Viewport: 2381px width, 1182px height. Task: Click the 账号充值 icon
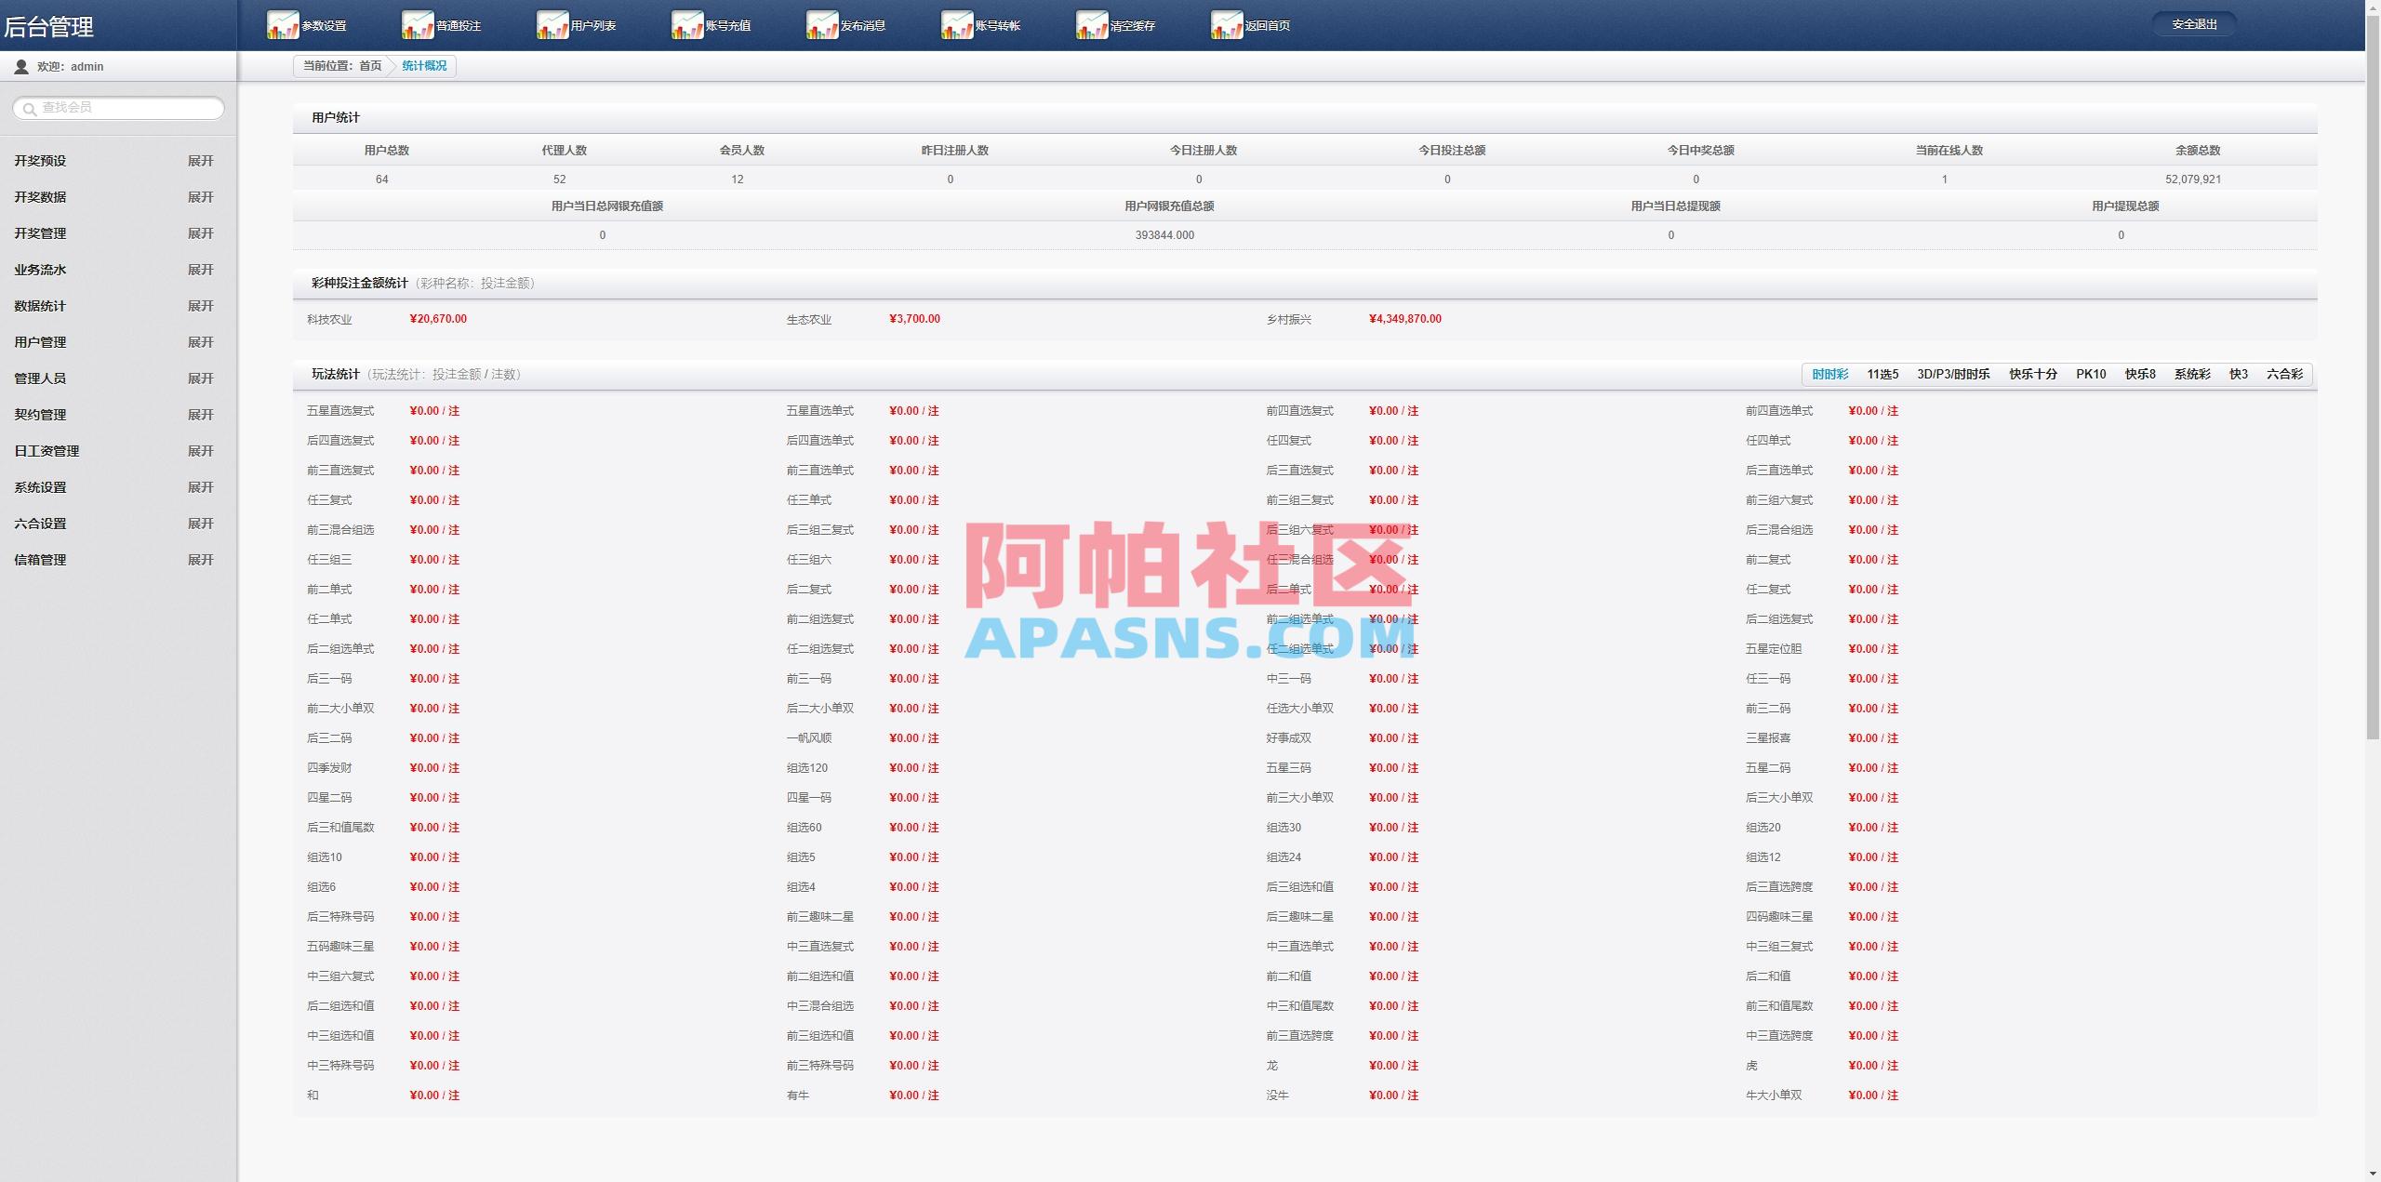click(x=712, y=25)
